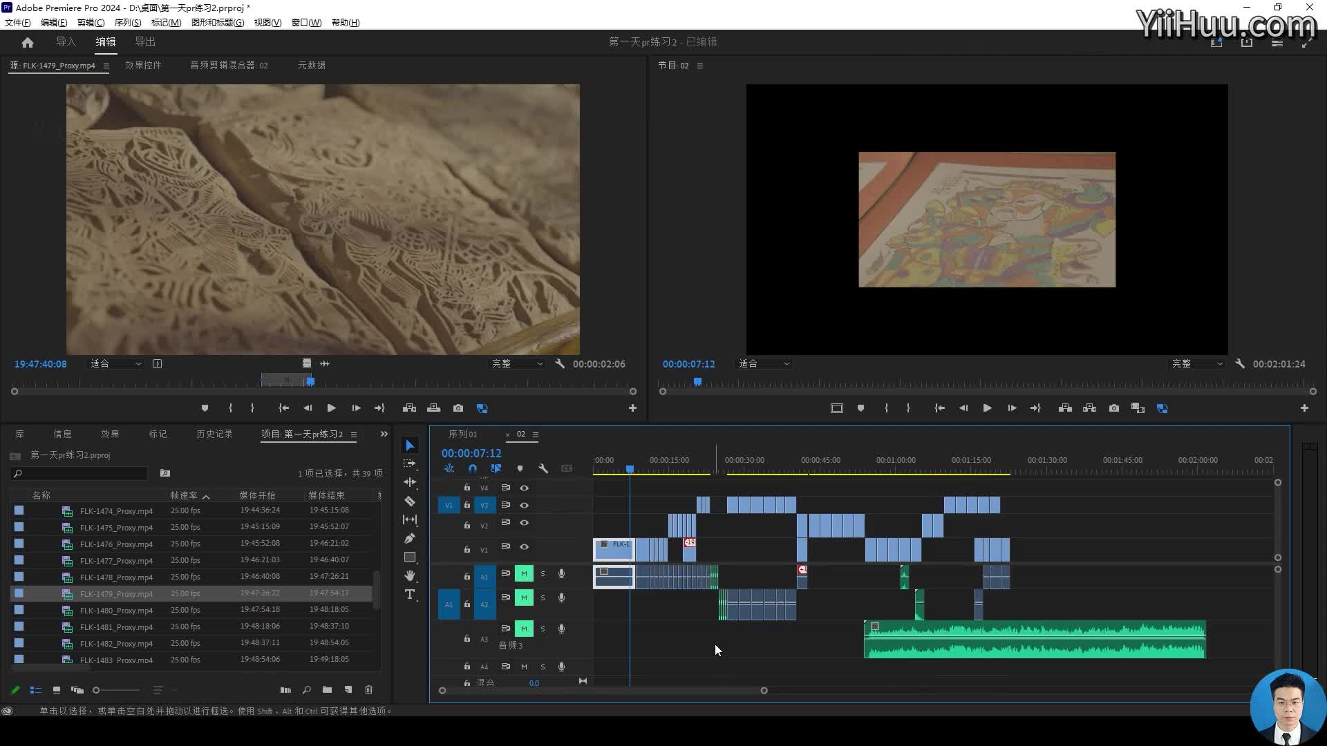Viewport: 1327px width, 746px height.
Task: Delete selected item with trash icon
Action: tap(369, 689)
